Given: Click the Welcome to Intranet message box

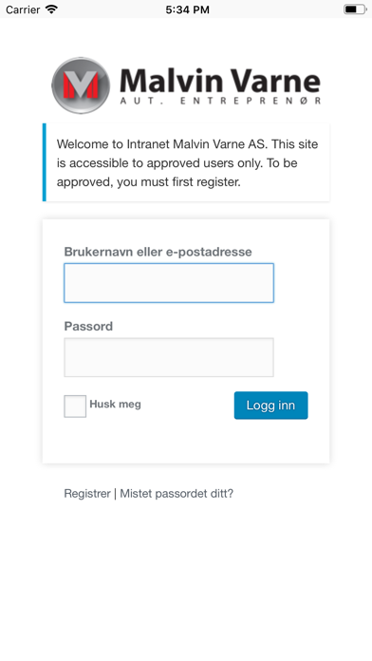Looking at the screenshot, I should [186, 162].
